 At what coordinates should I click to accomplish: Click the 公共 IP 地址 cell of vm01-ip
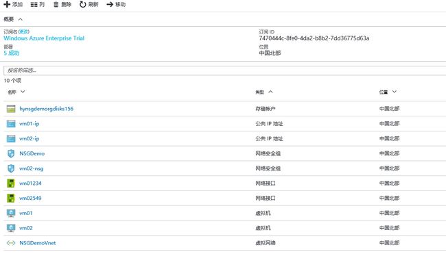click(x=269, y=124)
